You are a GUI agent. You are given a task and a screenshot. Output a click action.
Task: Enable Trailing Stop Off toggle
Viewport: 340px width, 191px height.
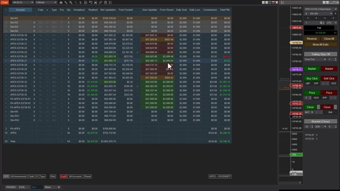[321, 54]
